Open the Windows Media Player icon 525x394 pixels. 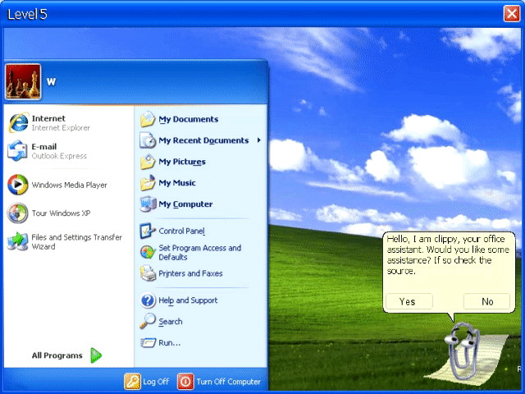pos(18,185)
